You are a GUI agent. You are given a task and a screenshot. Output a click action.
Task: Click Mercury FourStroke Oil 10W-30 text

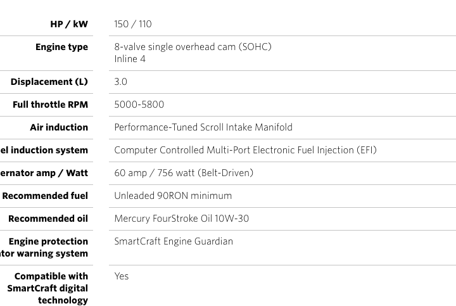182,219
